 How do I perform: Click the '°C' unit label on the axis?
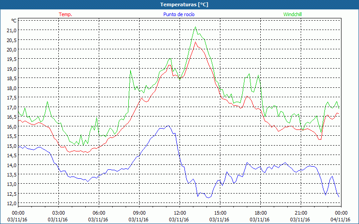[x=14, y=21]
